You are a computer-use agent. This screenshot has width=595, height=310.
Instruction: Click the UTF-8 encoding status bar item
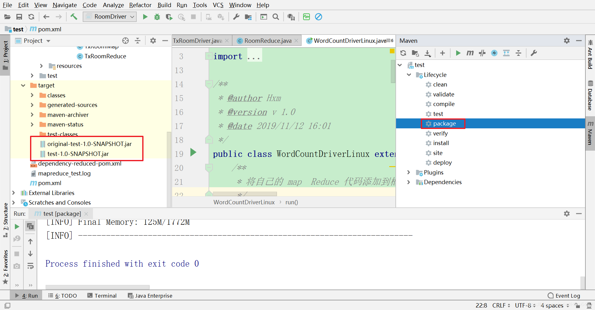click(x=525, y=305)
